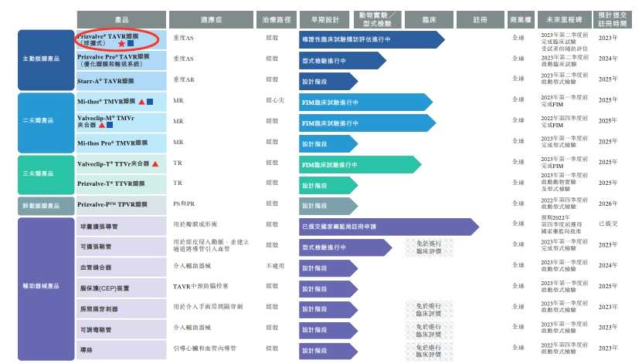
Task: Click the 球囊擴張導管 product cell
Action: pos(121,227)
